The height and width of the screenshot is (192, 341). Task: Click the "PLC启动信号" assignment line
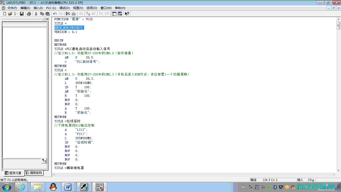coord(82,62)
